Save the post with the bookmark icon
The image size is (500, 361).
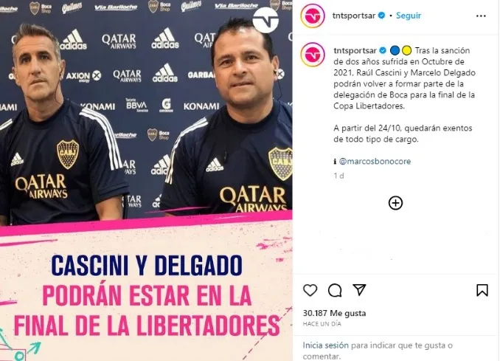tap(482, 290)
